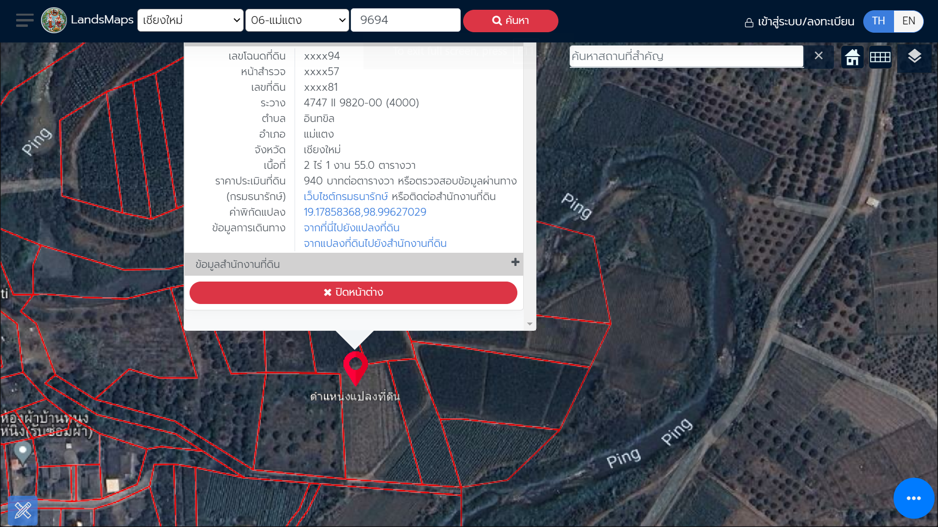
Task: Open the blue chat bubble button
Action: click(913, 498)
